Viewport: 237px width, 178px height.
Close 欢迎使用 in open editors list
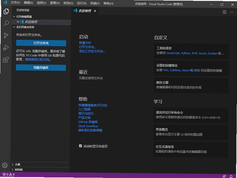point(18,22)
